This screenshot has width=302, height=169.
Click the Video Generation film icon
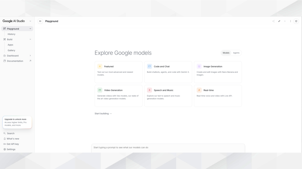[100, 90]
